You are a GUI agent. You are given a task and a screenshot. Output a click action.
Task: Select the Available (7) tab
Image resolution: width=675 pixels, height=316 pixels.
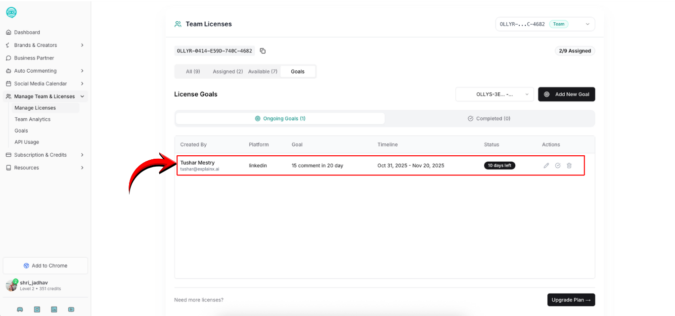pos(263,72)
